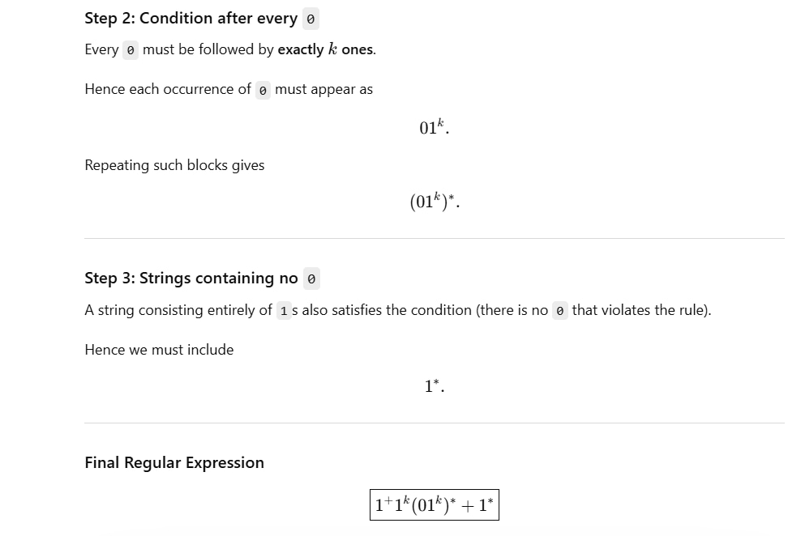Click "must appear as" text in Step 2
The image size is (801, 536).
(323, 89)
